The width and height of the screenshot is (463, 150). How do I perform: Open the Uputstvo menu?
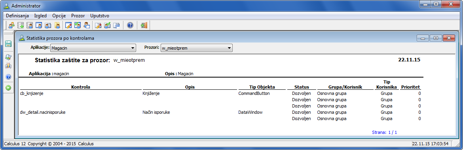99,16
